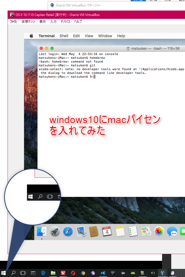The width and height of the screenshot is (185, 277).
Task: Open Mail stamp icon in dock
Action: point(81,231)
